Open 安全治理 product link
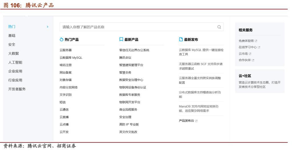The height and width of the screenshot is (151, 292). pos(125,117)
